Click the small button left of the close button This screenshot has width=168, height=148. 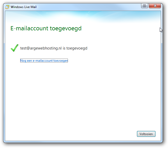[144, 6]
